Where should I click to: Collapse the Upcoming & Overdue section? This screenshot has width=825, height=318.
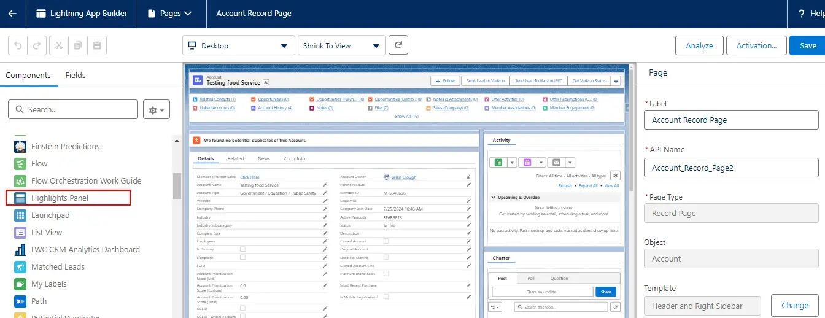tap(493, 198)
